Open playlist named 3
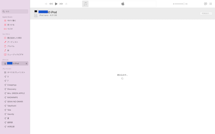Image resolution: width=215 pixels, height=134 pixels. pyautogui.click(x=15, y=77)
